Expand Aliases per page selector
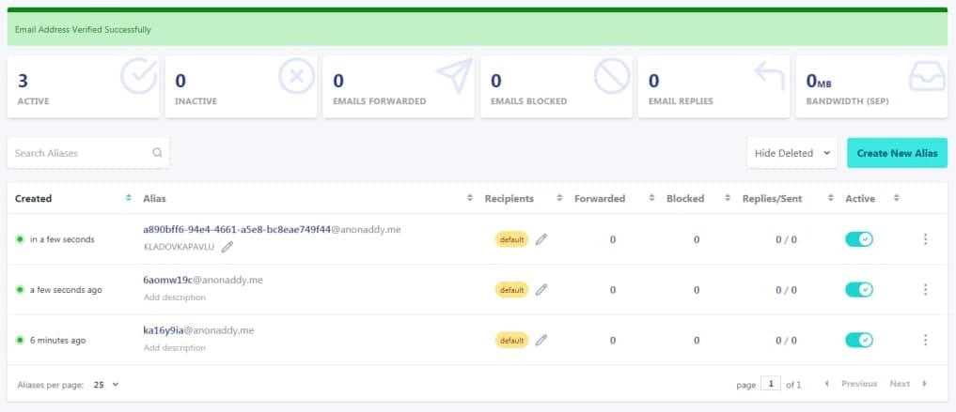This screenshot has width=956, height=412. [x=106, y=384]
